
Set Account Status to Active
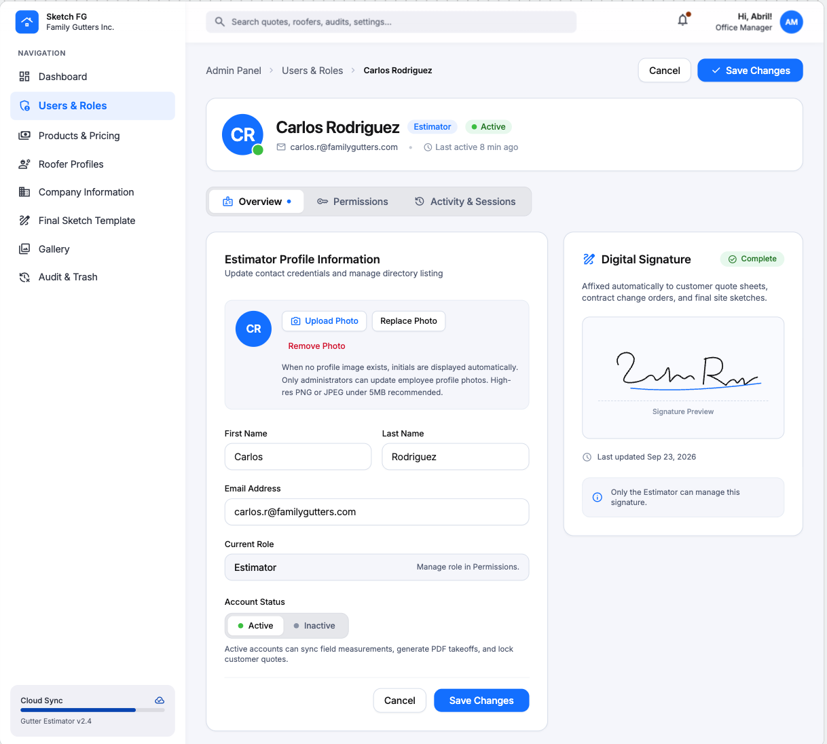coord(255,626)
